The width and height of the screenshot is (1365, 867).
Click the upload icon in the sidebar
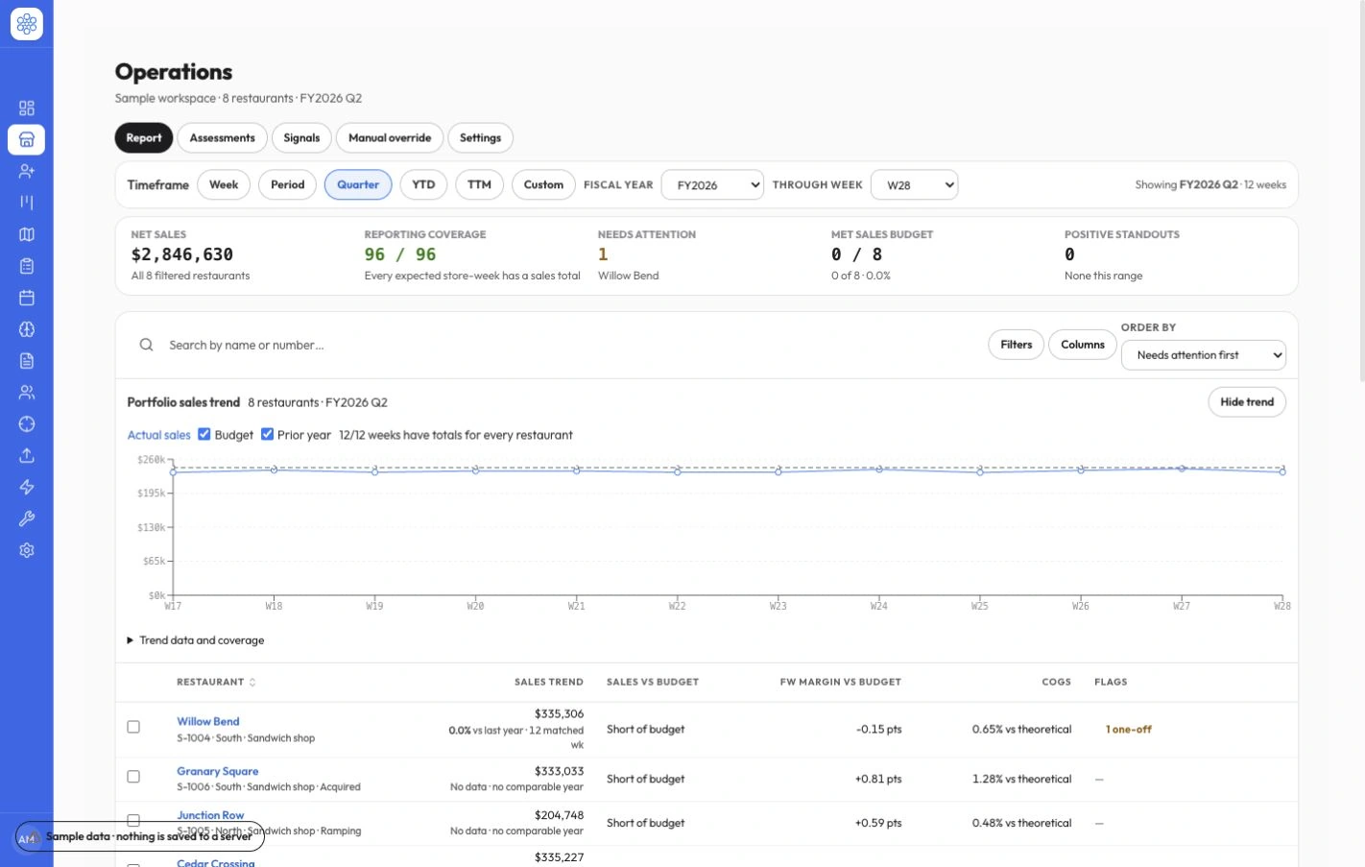pos(27,456)
